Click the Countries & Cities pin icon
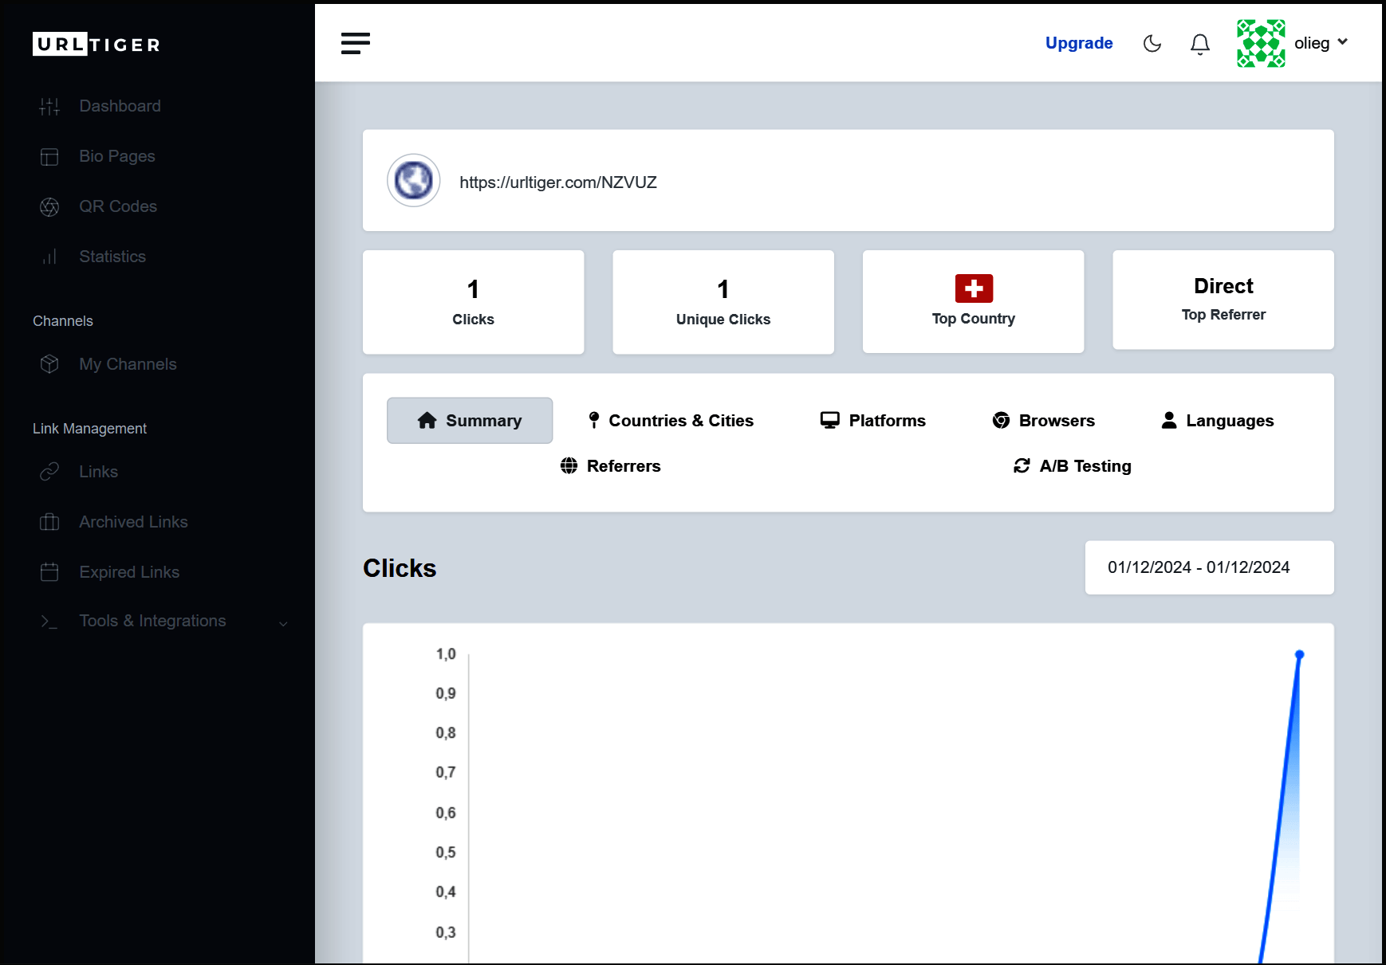The width and height of the screenshot is (1386, 965). point(594,421)
